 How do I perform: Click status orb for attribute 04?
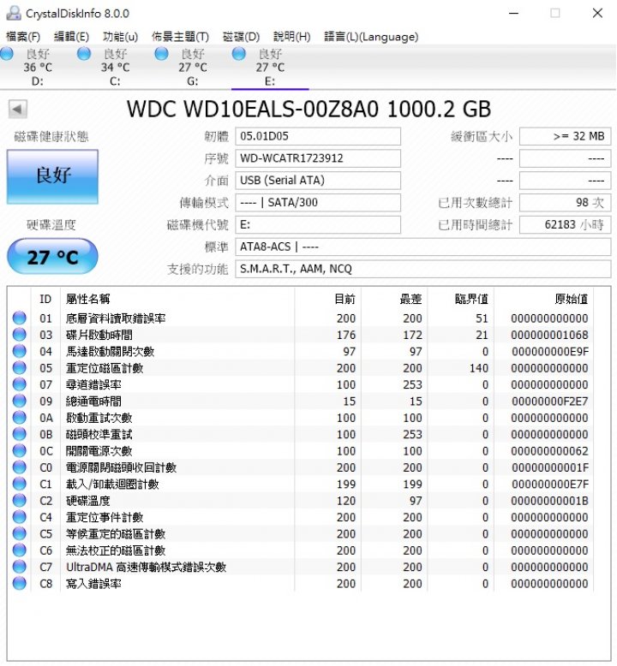pyautogui.click(x=19, y=351)
